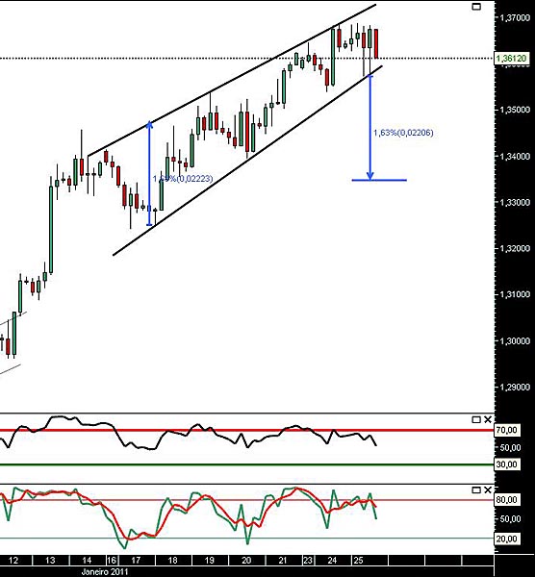Screen dimensions: 535x577
Task: Click the stochastic 50,00 level label
Action: tap(508, 519)
